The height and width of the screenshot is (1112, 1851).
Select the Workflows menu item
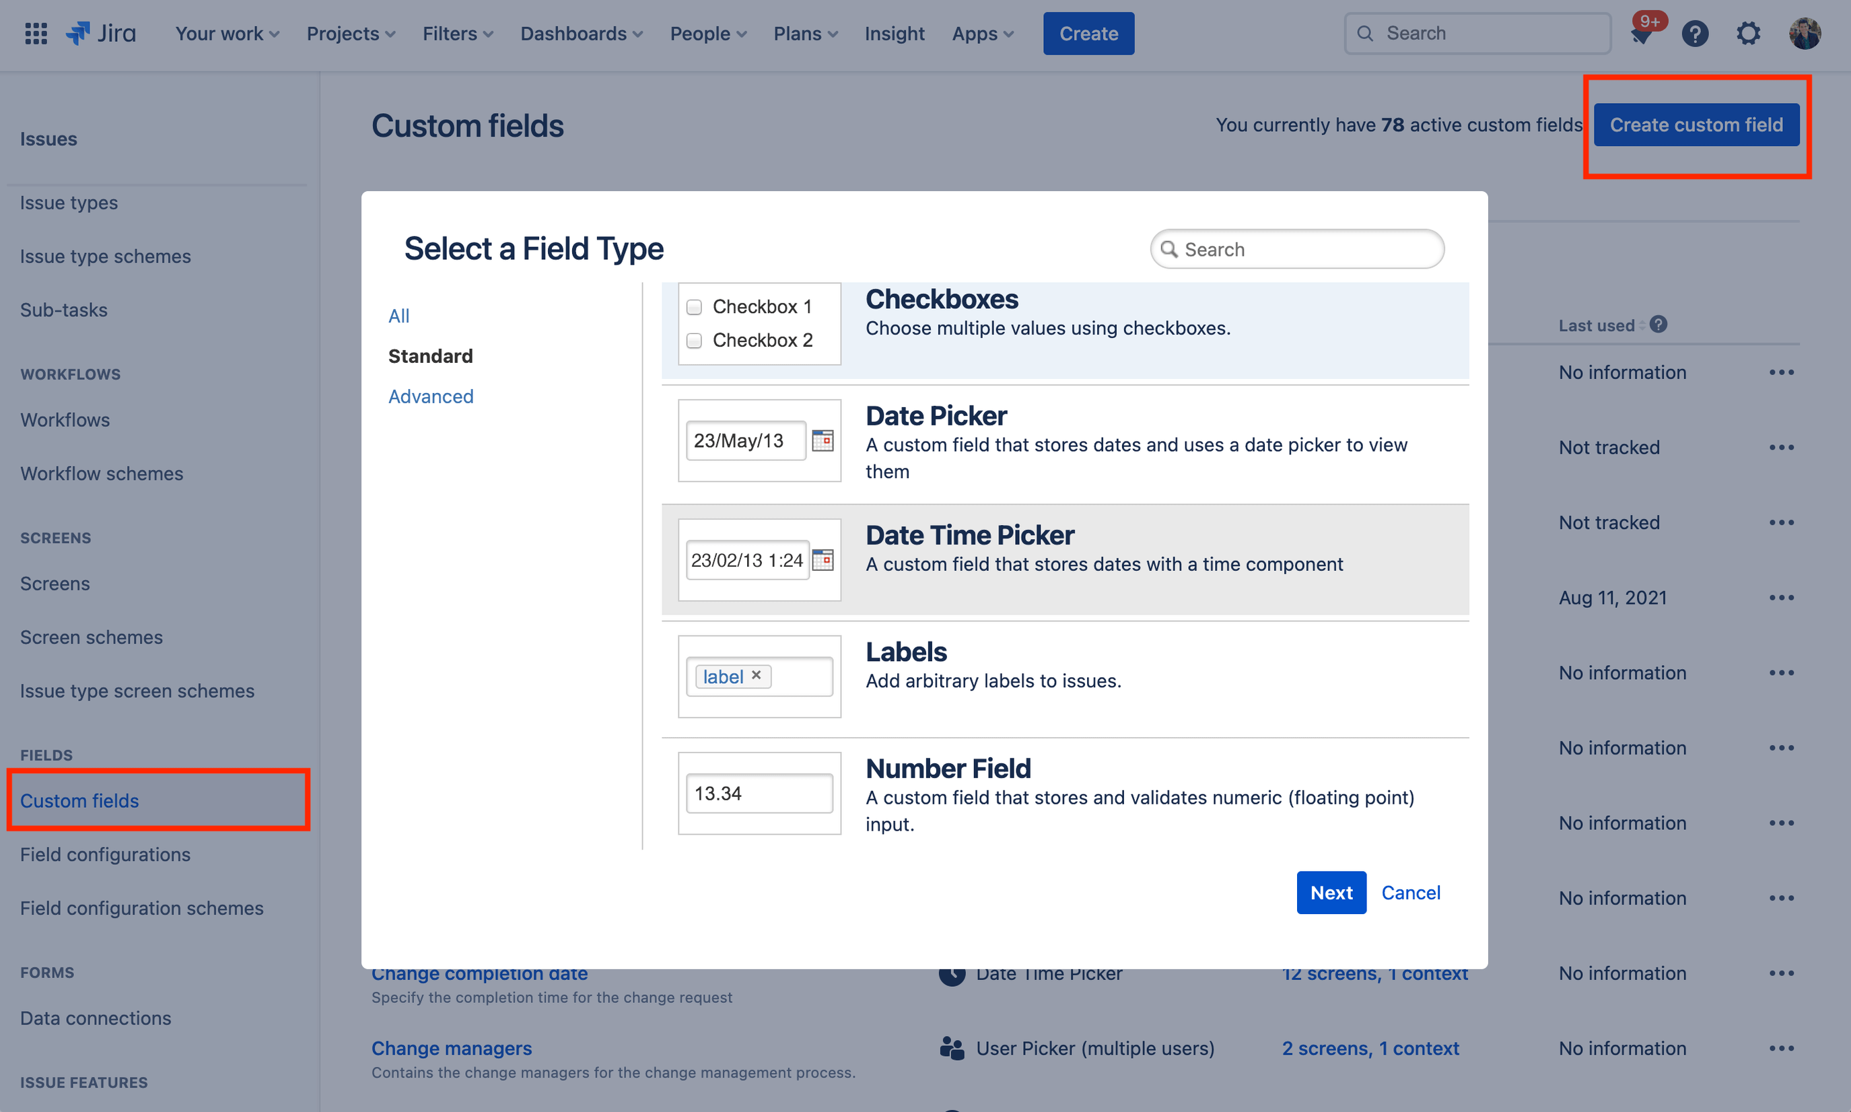point(65,418)
